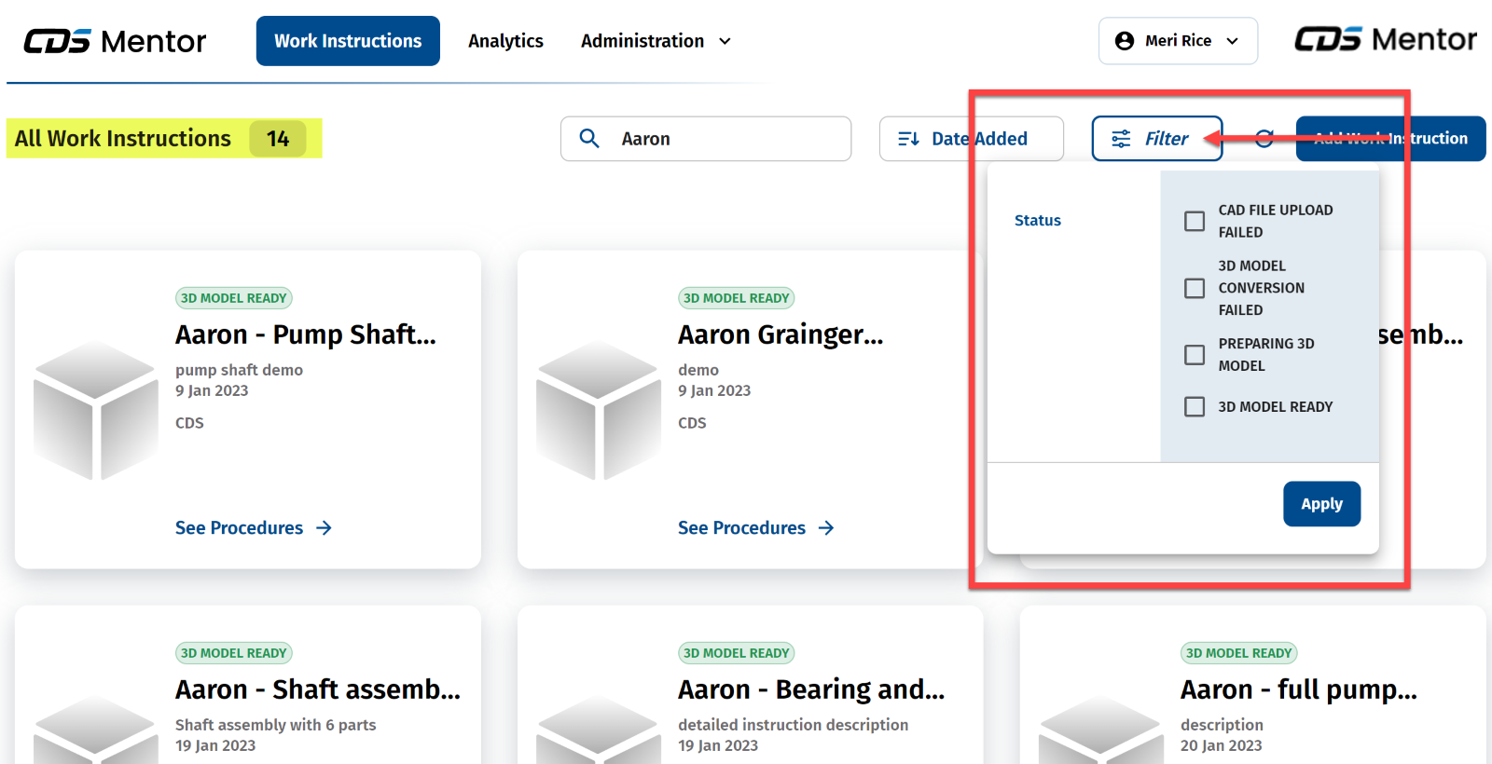Image resolution: width=1492 pixels, height=764 pixels.
Task: Click the arrow after Aaron Grainger's See Procedures
Action: (826, 528)
